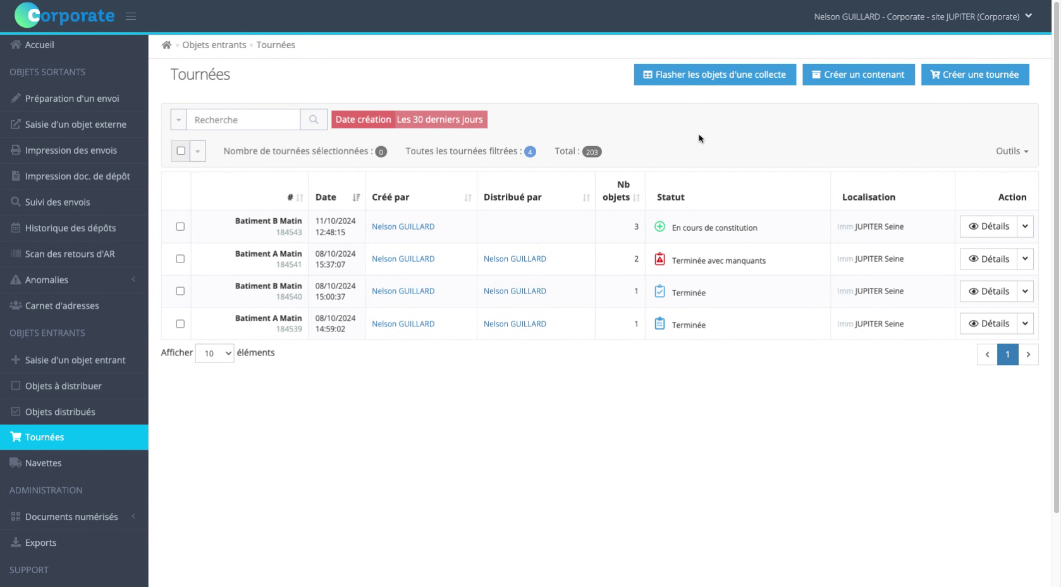Open Impression des envois
1061x587 pixels.
point(74,151)
